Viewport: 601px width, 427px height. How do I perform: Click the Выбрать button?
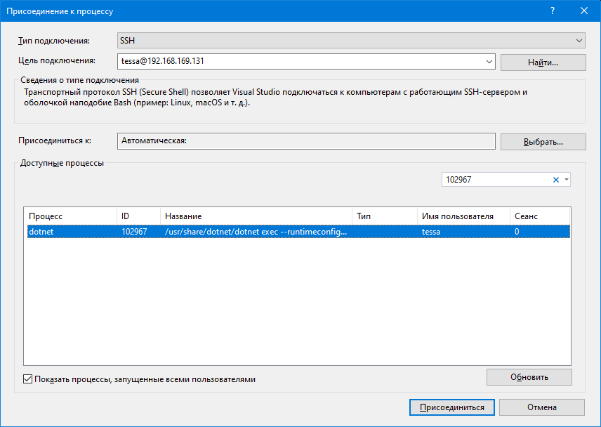543,141
